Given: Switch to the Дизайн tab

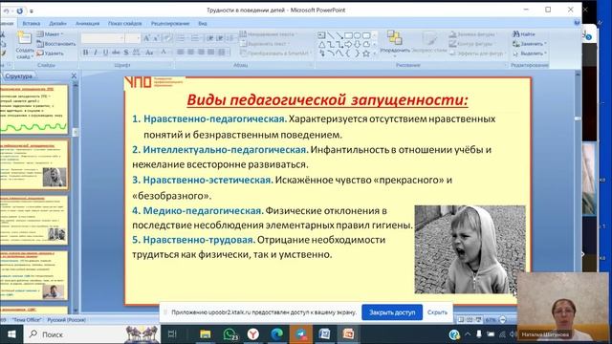Looking at the screenshot, I should click(x=57, y=23).
